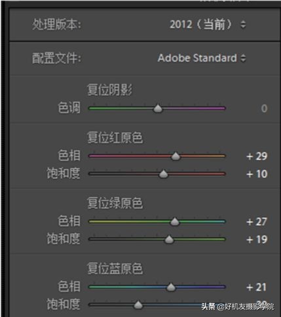
Task: Click the 配置文件 label text
Action: pyautogui.click(x=56, y=58)
